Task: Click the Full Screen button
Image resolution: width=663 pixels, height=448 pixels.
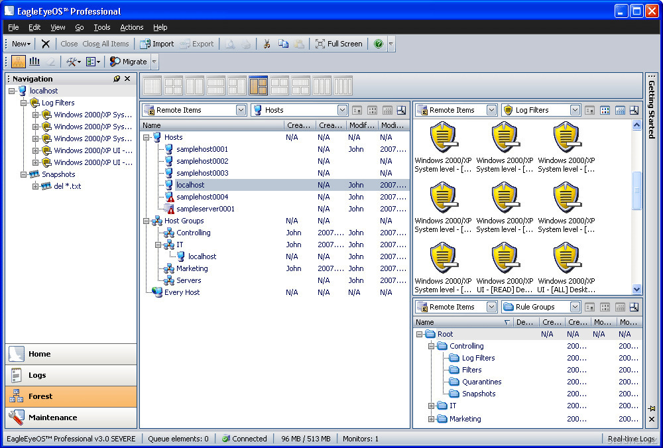Action: (339, 44)
